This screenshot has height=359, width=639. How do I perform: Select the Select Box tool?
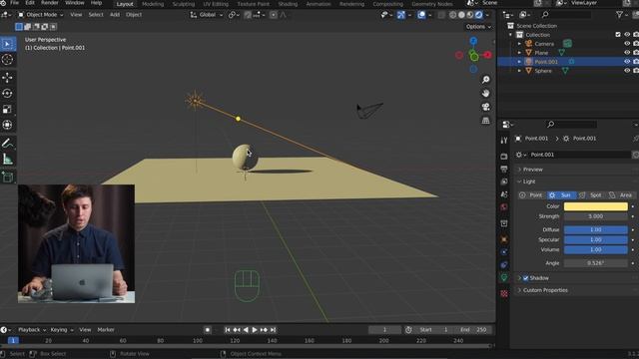click(x=7, y=44)
